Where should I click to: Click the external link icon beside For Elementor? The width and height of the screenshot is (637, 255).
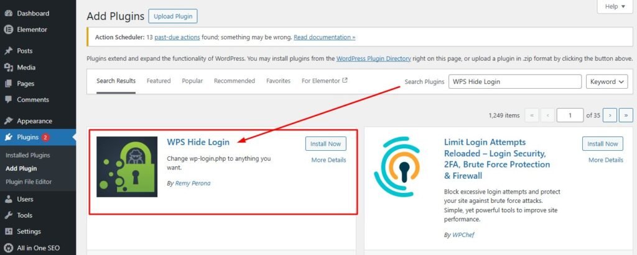(345, 80)
